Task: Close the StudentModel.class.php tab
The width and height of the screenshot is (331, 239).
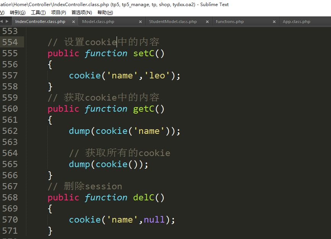Action: (207, 22)
